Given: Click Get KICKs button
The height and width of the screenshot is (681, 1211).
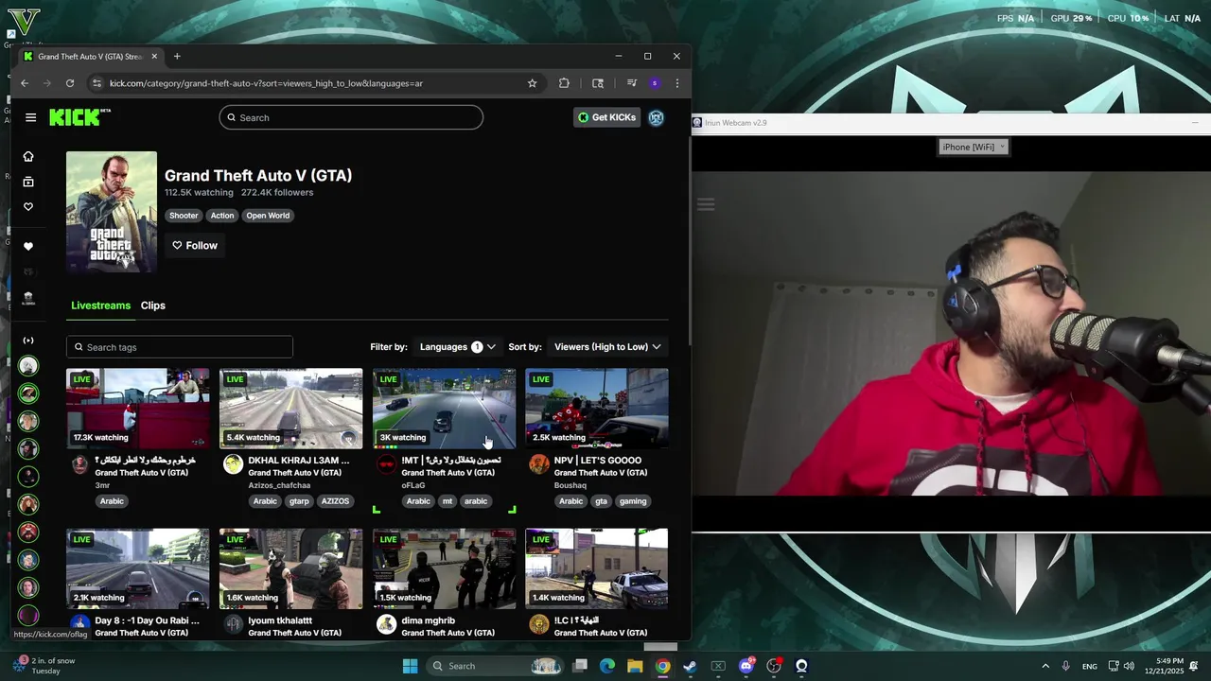Looking at the screenshot, I should coord(607,117).
